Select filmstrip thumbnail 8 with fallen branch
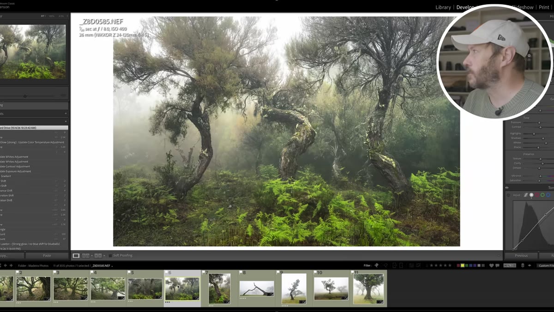554x312 pixels. click(x=257, y=288)
